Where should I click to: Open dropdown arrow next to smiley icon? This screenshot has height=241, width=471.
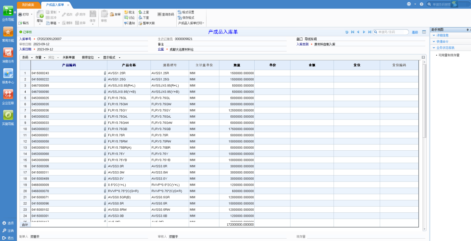415,4
